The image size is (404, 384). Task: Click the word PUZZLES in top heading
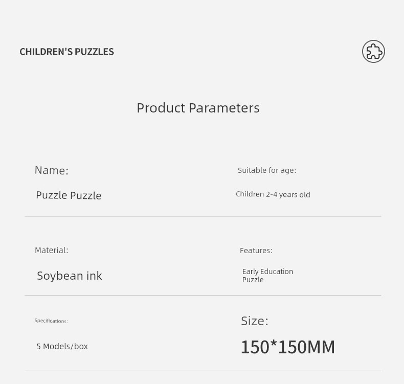pyautogui.click(x=94, y=52)
